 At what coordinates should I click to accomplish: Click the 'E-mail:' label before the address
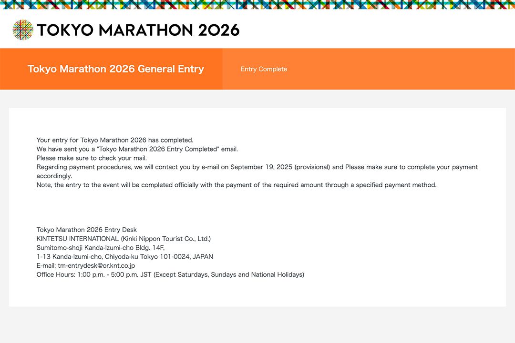[46, 265]
